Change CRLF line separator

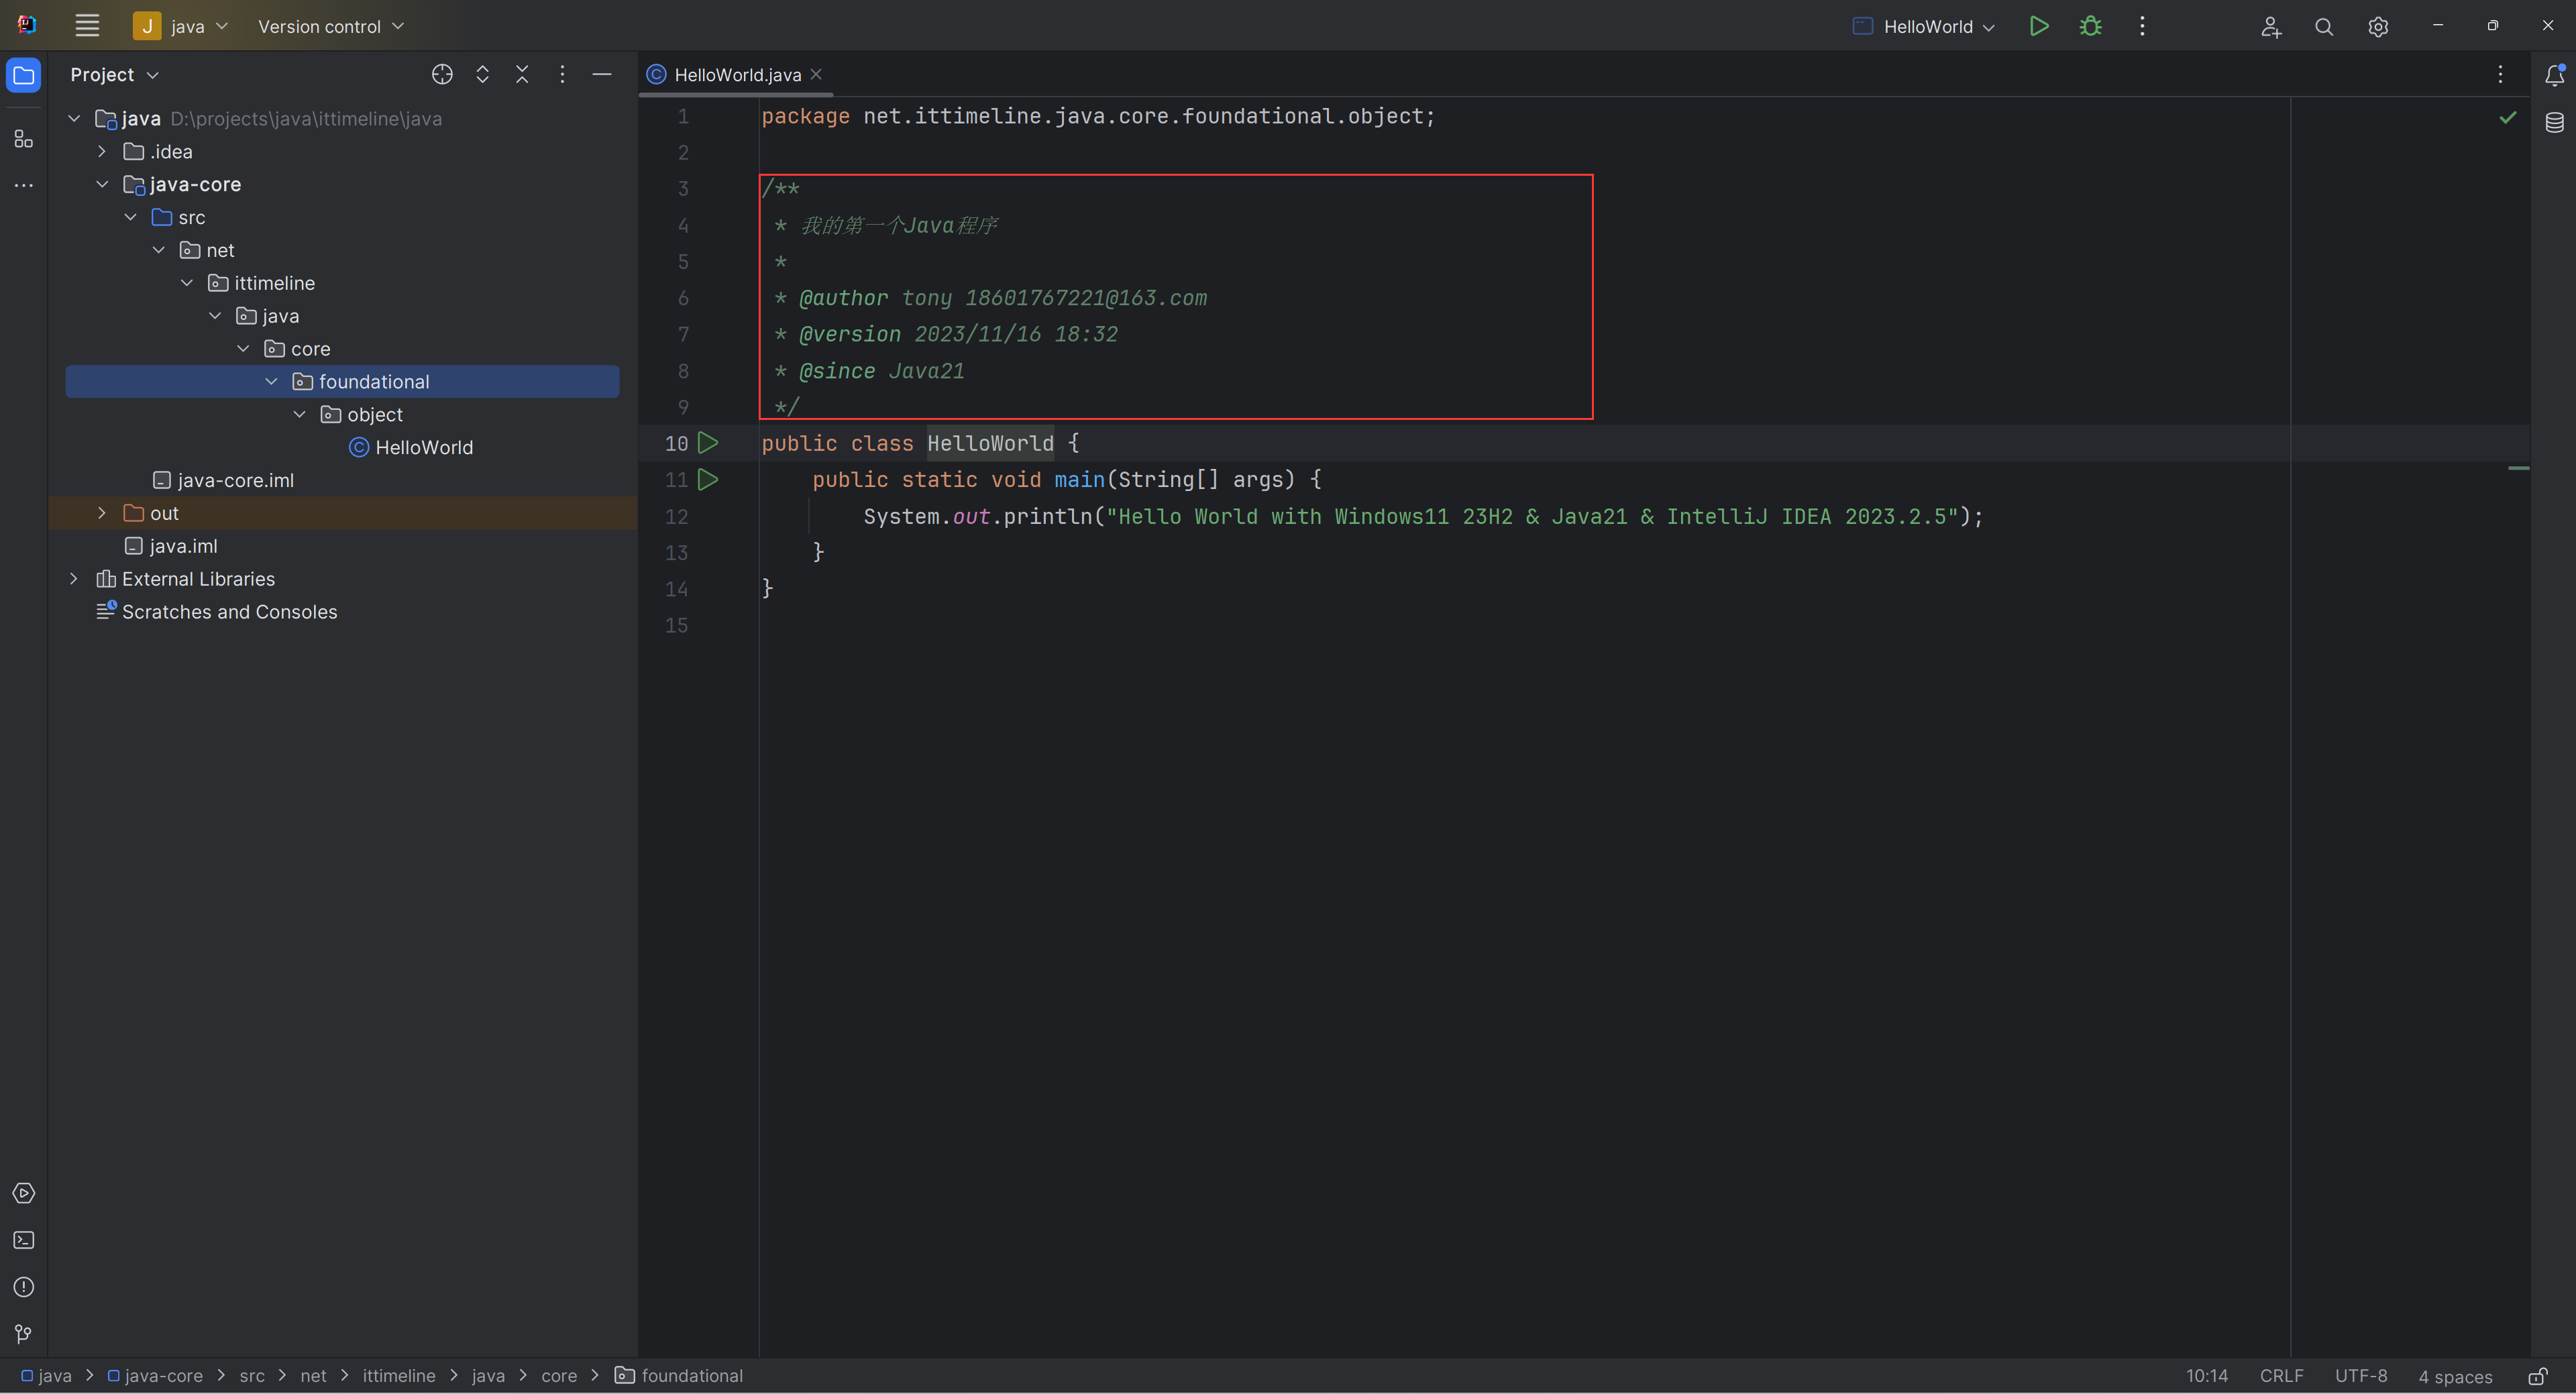pos(2281,1377)
